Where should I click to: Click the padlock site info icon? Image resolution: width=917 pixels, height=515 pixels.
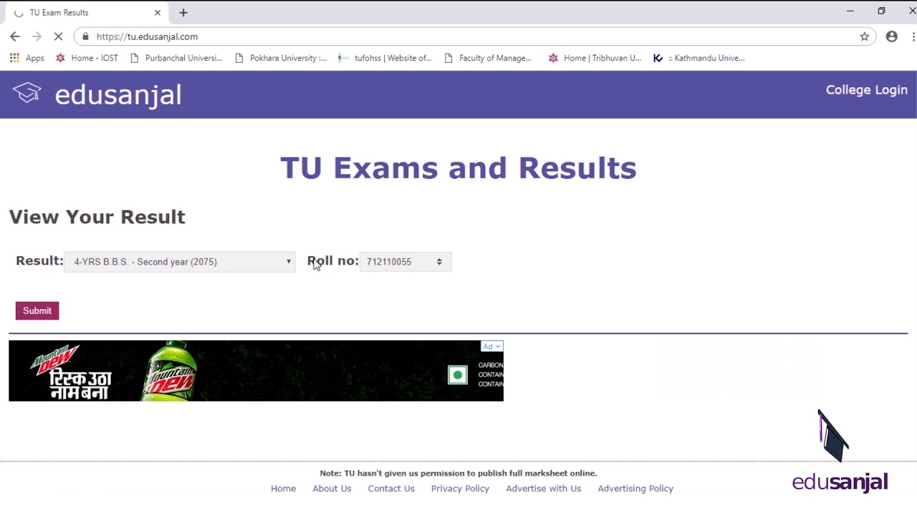point(85,36)
